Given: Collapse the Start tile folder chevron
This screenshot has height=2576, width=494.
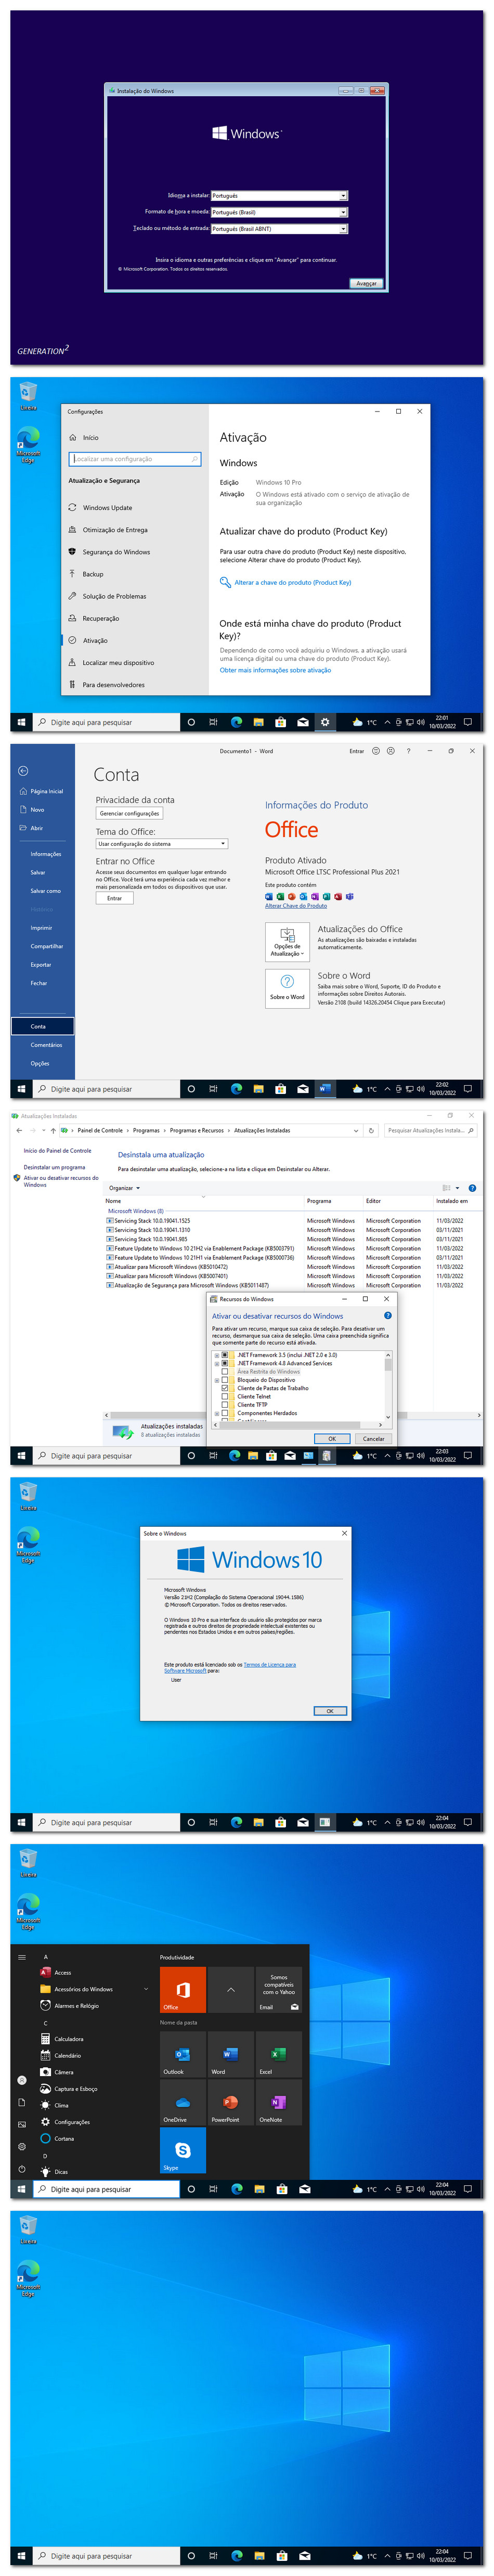Looking at the screenshot, I should [x=231, y=1989].
